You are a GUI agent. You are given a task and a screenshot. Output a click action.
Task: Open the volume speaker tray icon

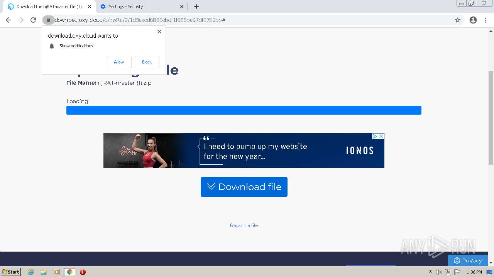coord(439,272)
